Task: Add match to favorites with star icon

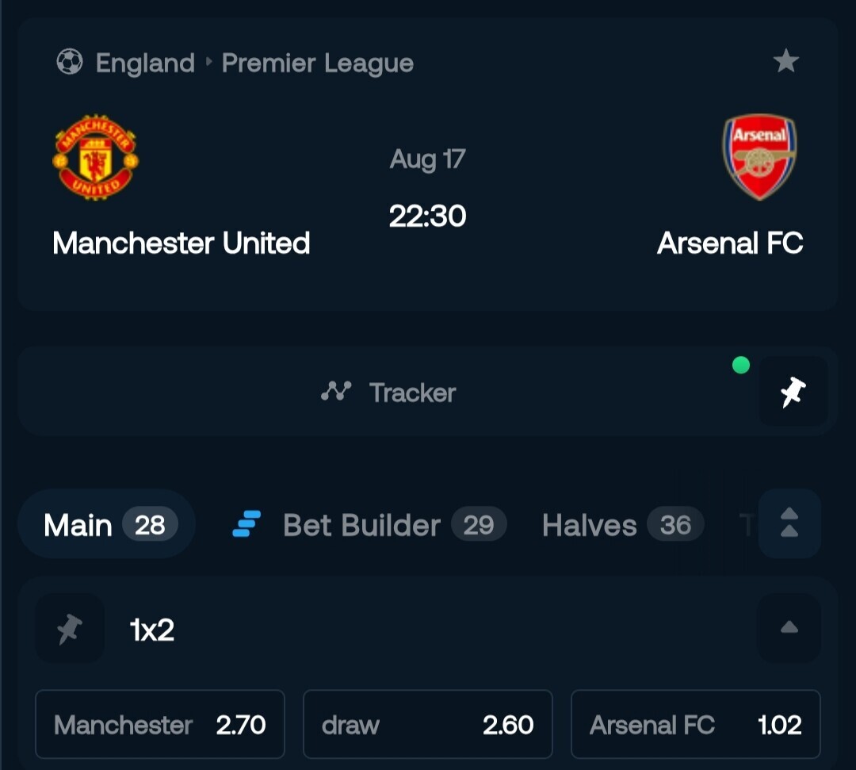Action: pos(785,60)
